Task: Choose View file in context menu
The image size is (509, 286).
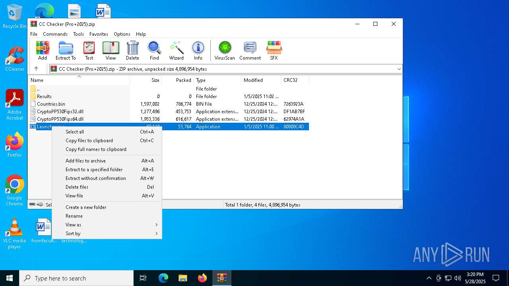Action: [x=107, y=196]
